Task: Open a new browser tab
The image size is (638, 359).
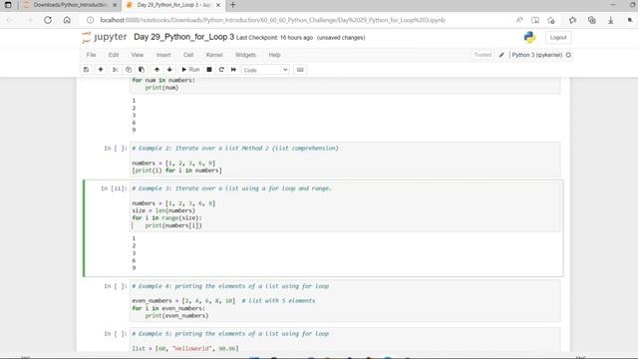Action: 232,5
